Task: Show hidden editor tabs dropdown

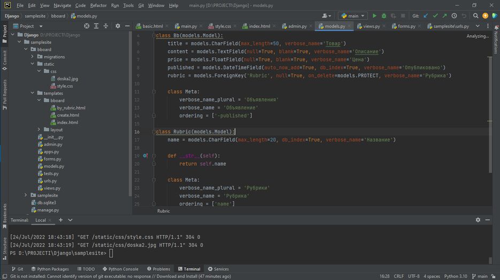Action: tap(478, 26)
